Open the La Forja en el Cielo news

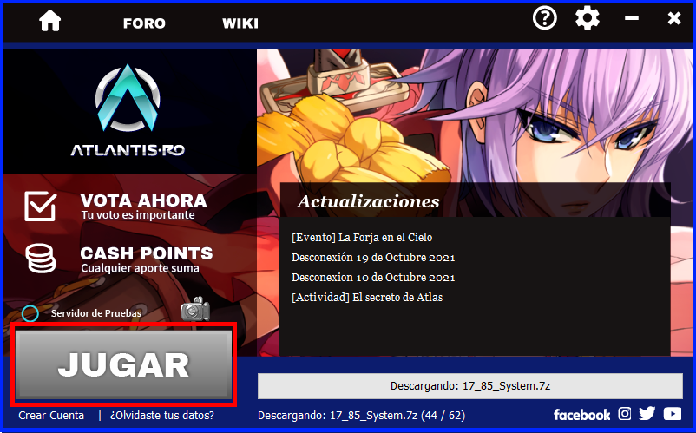click(x=362, y=238)
